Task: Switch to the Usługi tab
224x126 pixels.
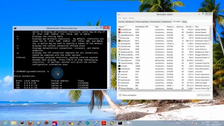Action: [x=184, y=22]
